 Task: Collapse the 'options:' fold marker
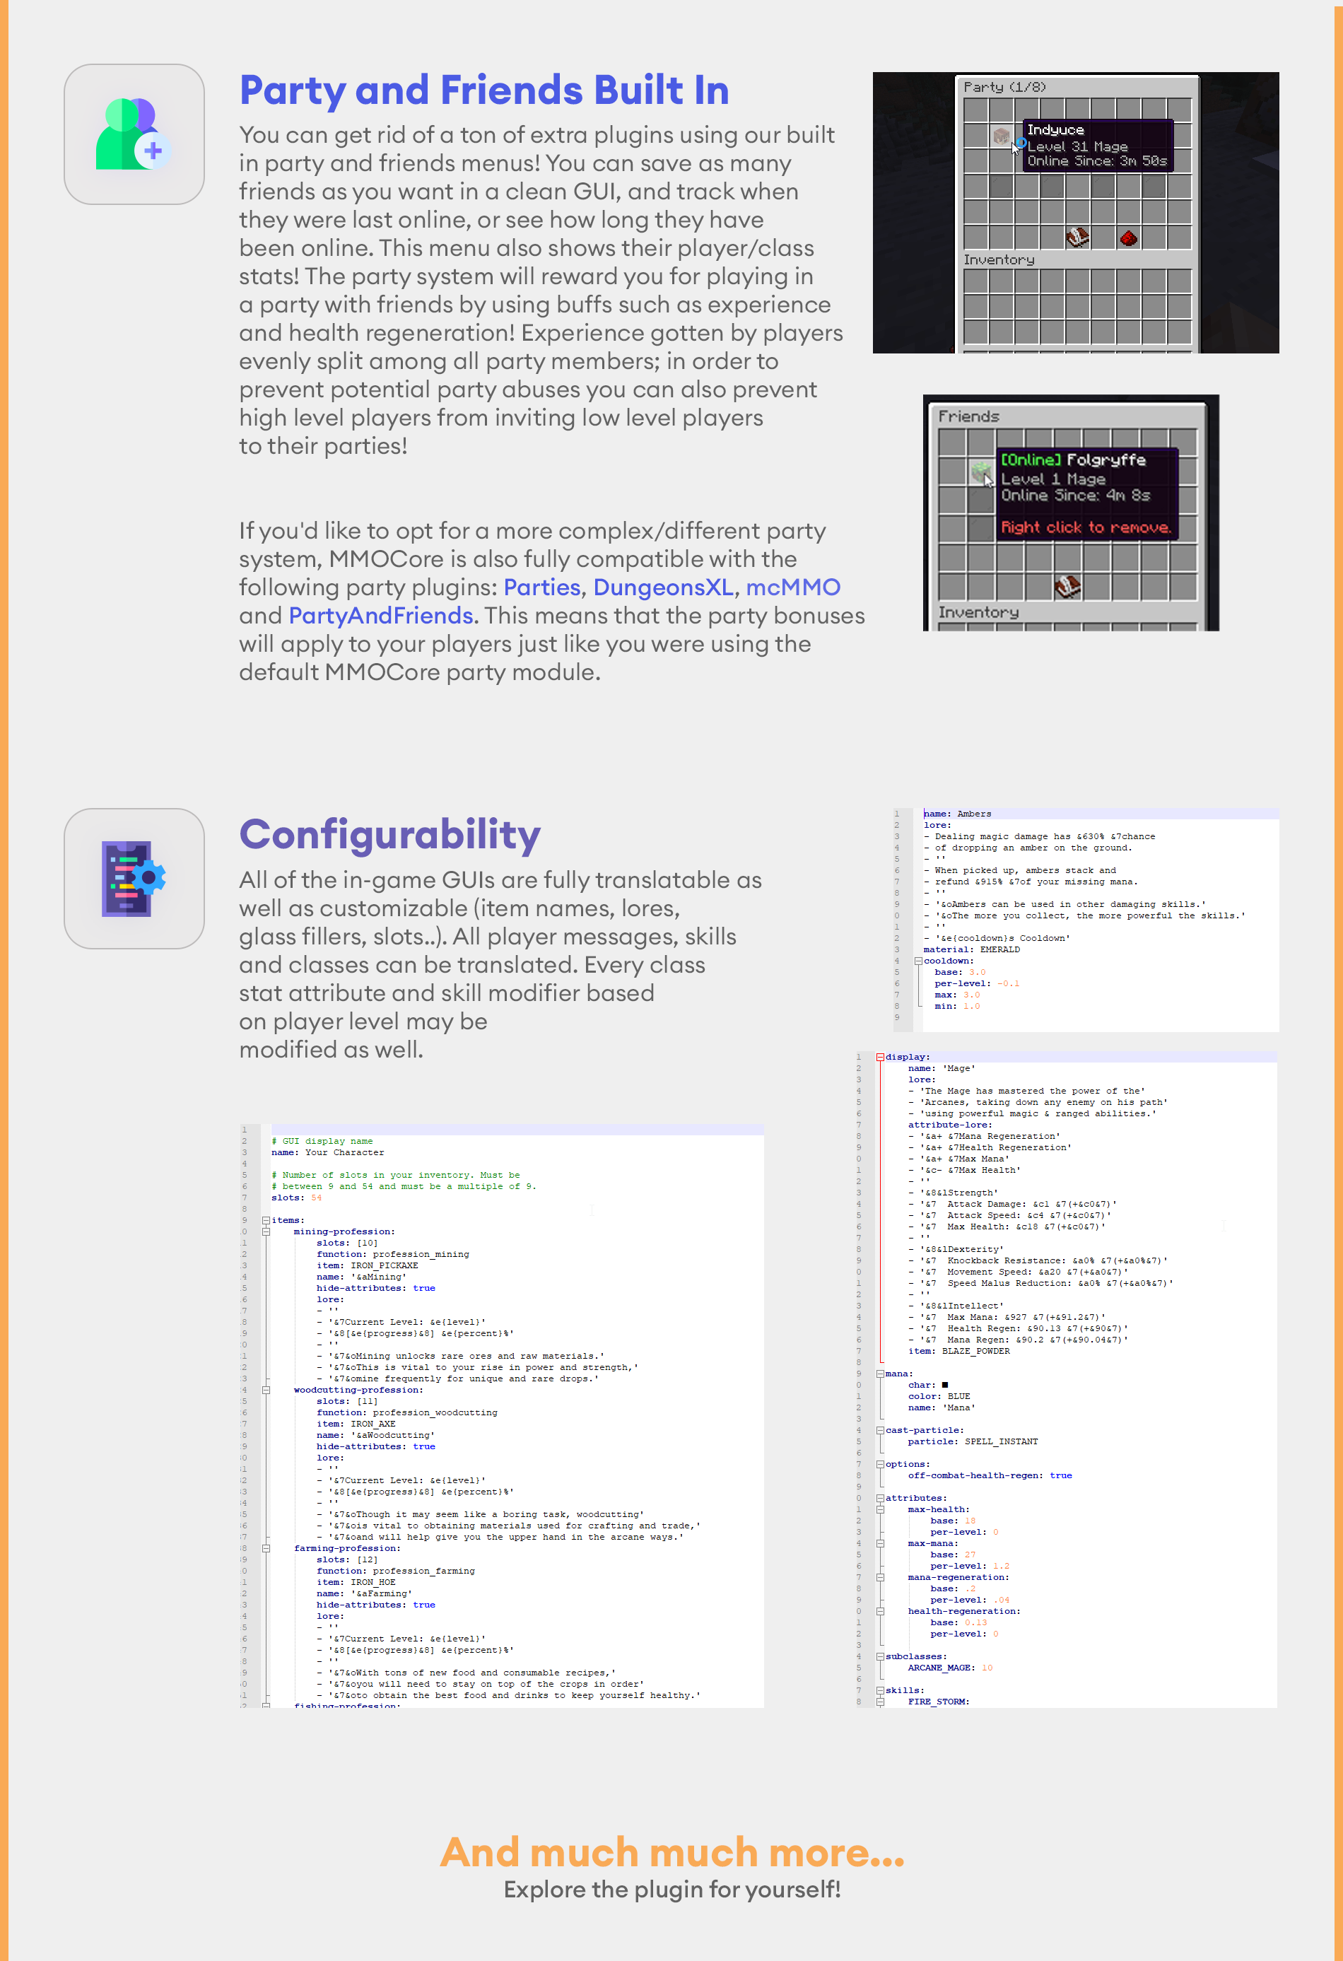[880, 1464]
